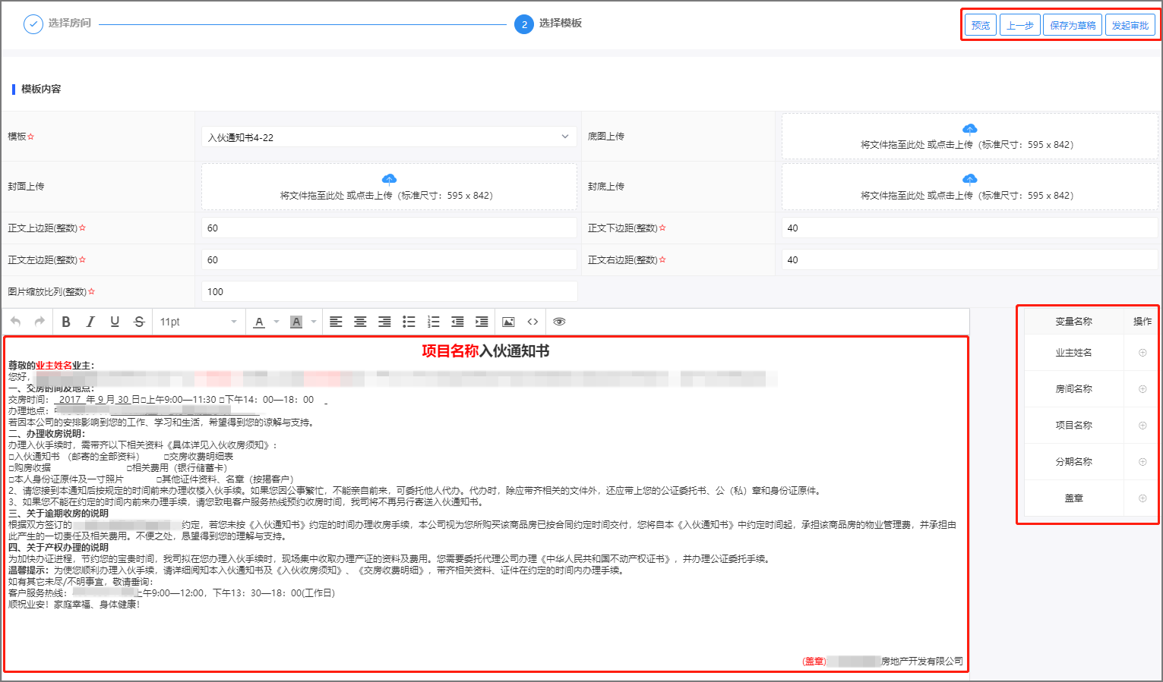Click step 2 选择模板 in progress bar
This screenshot has width=1163, height=682.
pos(548,24)
